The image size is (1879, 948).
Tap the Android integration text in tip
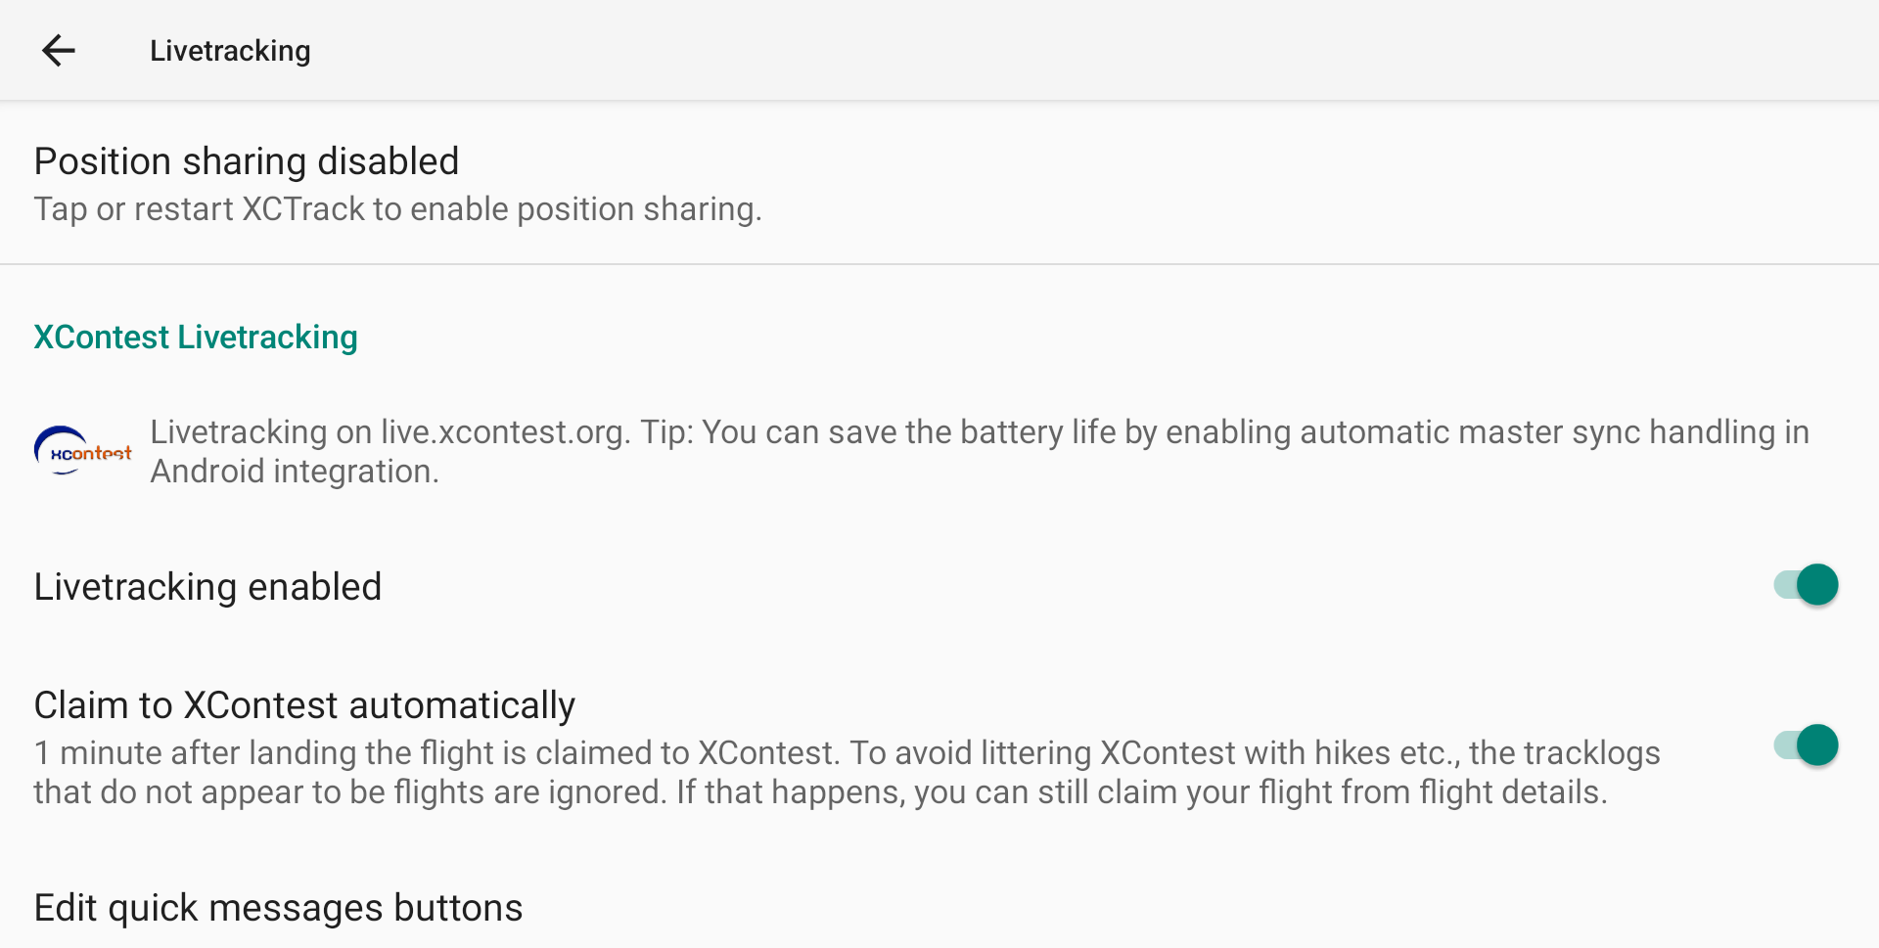coord(294,472)
